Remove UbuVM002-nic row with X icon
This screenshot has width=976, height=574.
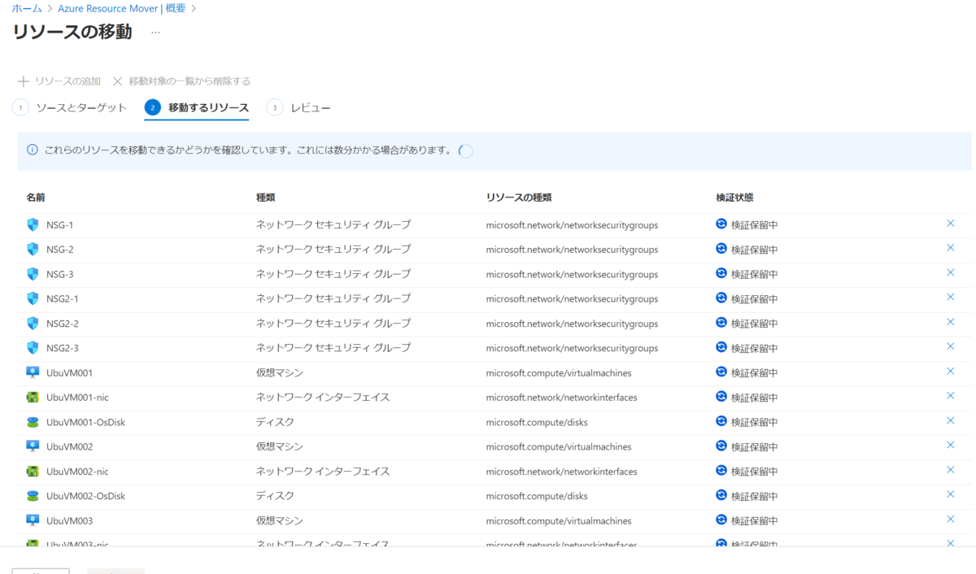click(950, 470)
